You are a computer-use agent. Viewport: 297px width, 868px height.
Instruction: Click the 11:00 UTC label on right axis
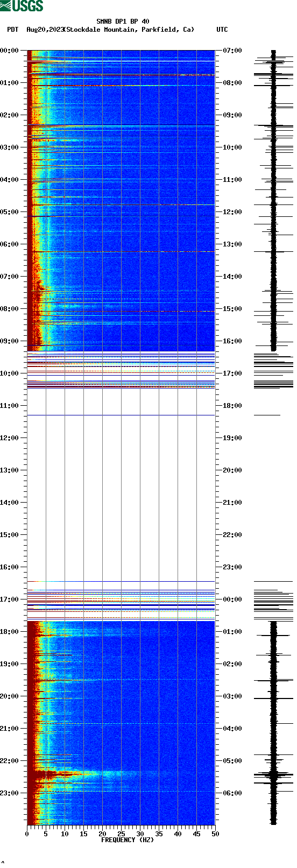(x=232, y=180)
